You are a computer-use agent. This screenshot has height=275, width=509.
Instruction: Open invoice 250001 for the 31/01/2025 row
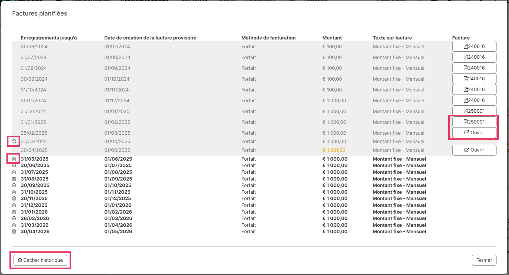click(474, 122)
